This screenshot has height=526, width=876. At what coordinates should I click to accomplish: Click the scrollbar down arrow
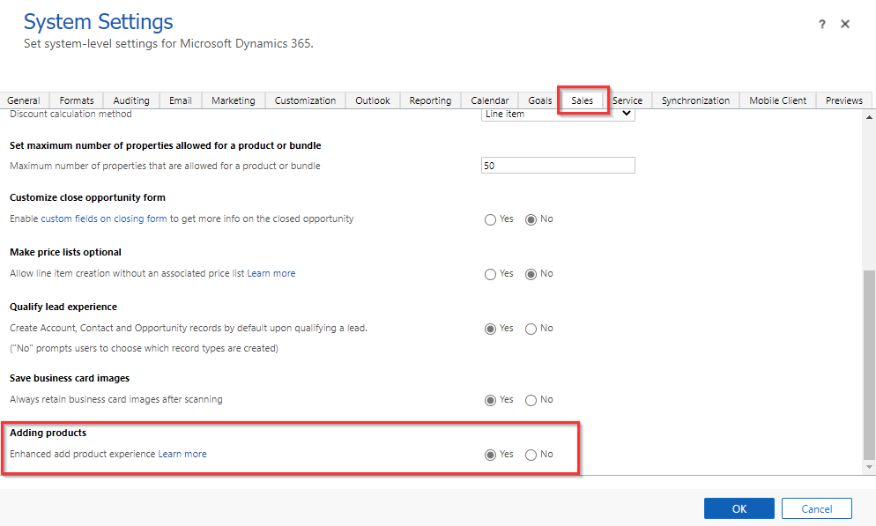click(869, 466)
